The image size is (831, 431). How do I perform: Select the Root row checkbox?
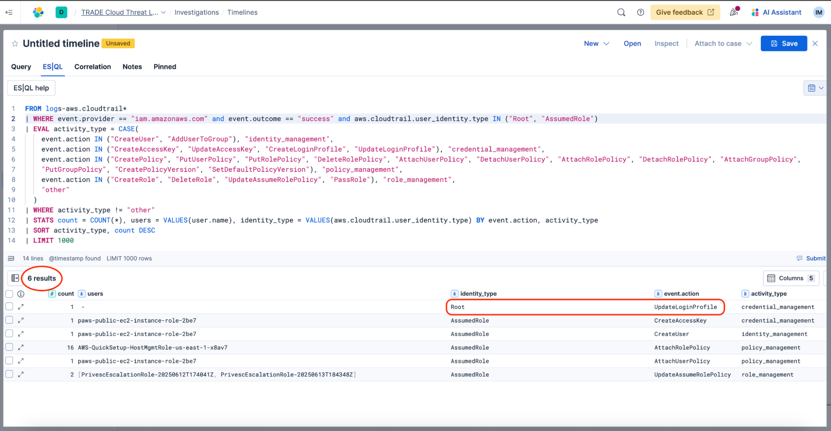pyautogui.click(x=9, y=307)
